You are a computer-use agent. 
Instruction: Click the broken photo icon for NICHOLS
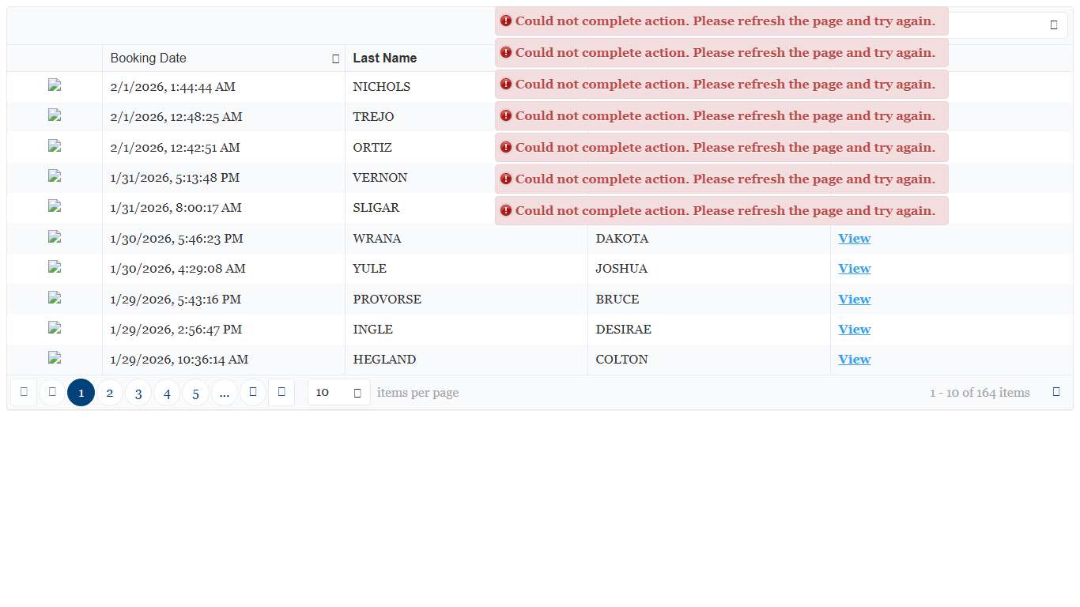(x=55, y=86)
